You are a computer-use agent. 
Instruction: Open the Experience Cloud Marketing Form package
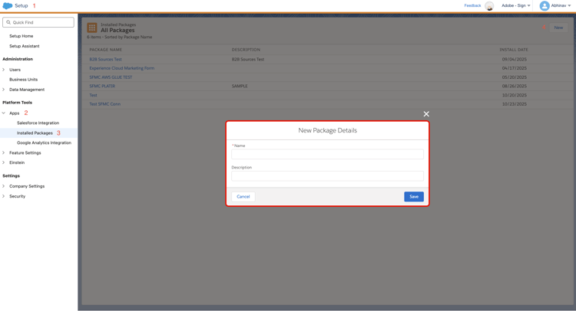coord(121,68)
